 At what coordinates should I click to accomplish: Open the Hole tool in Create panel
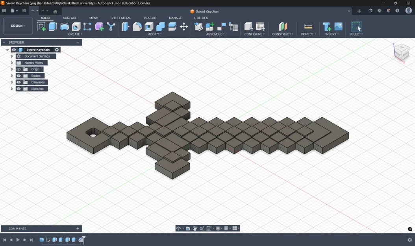(76, 27)
